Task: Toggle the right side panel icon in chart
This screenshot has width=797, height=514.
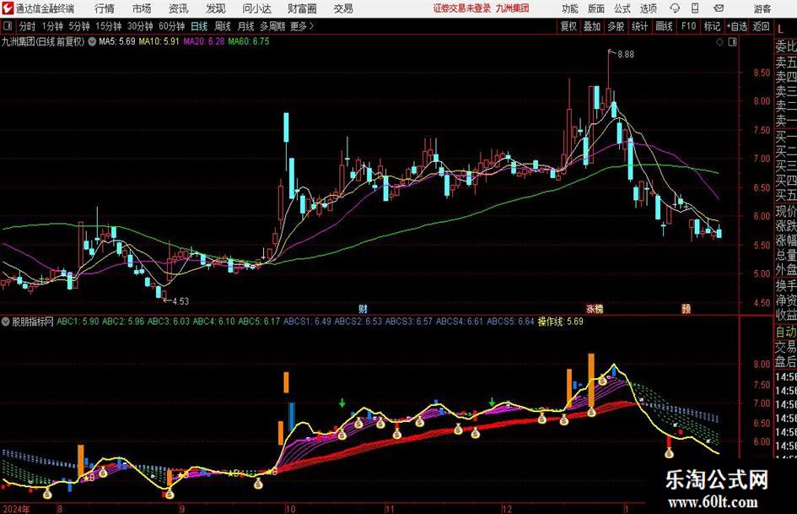Action: (732, 42)
